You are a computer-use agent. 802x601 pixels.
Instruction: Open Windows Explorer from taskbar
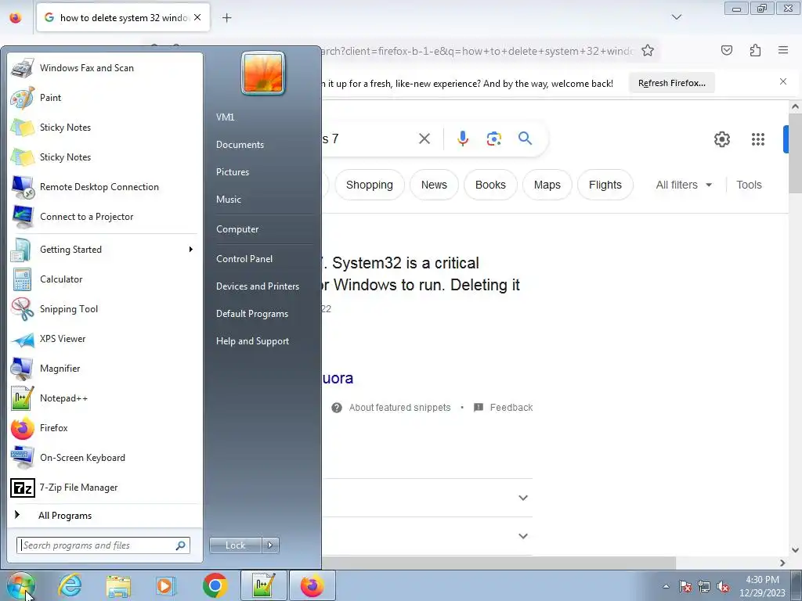pos(118,585)
